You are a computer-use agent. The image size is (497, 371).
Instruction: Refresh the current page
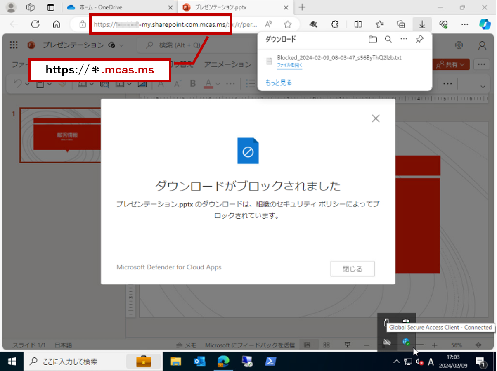coord(35,24)
